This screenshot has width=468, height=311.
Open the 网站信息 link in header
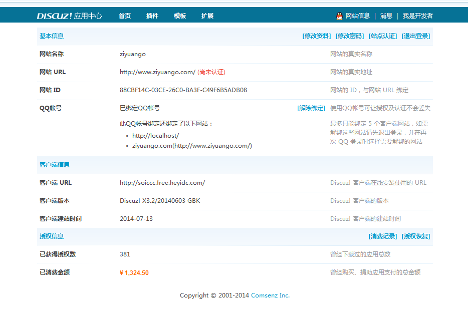click(x=358, y=16)
